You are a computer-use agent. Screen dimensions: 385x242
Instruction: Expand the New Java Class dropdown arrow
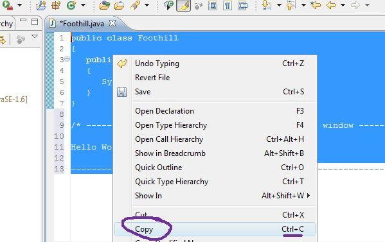(84, 5)
